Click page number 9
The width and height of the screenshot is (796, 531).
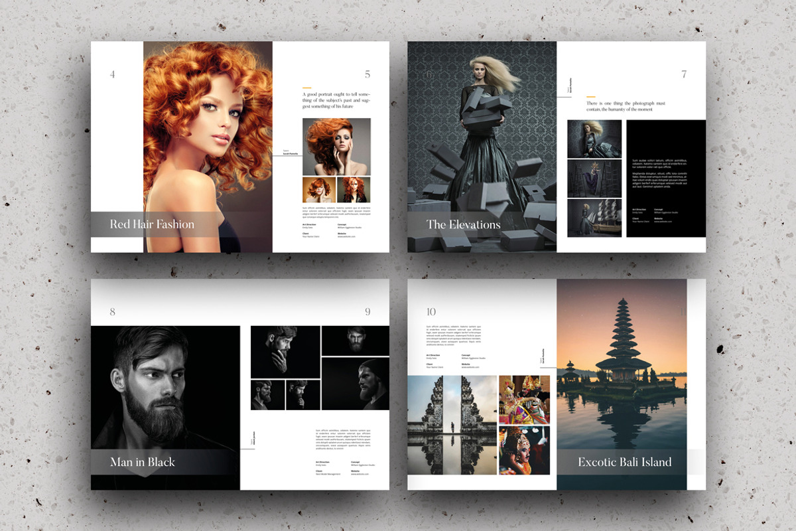point(367,312)
